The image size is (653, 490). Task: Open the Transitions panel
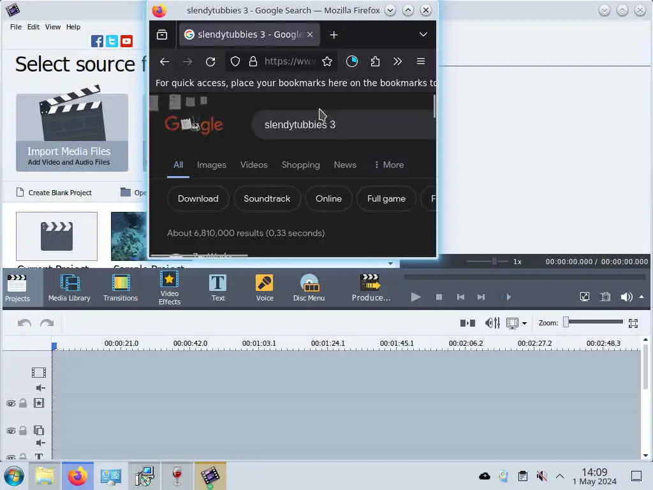point(121,288)
